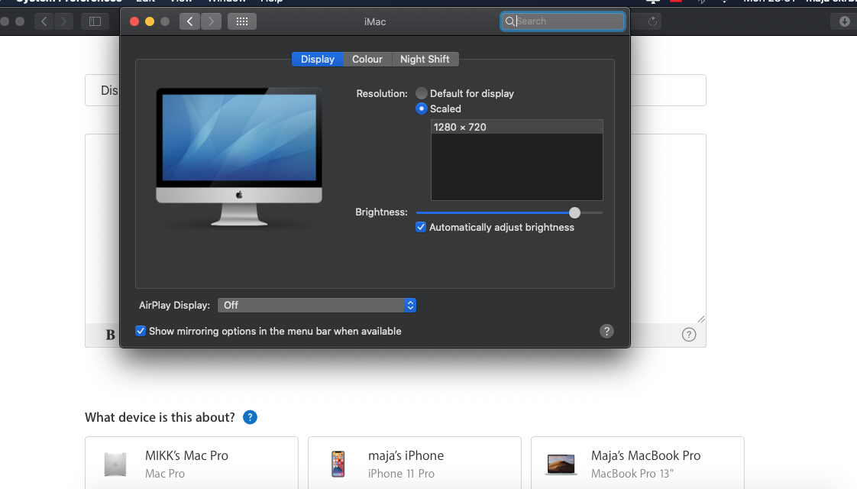Open the AirPlay Display dropdown
857x489 pixels.
point(317,305)
